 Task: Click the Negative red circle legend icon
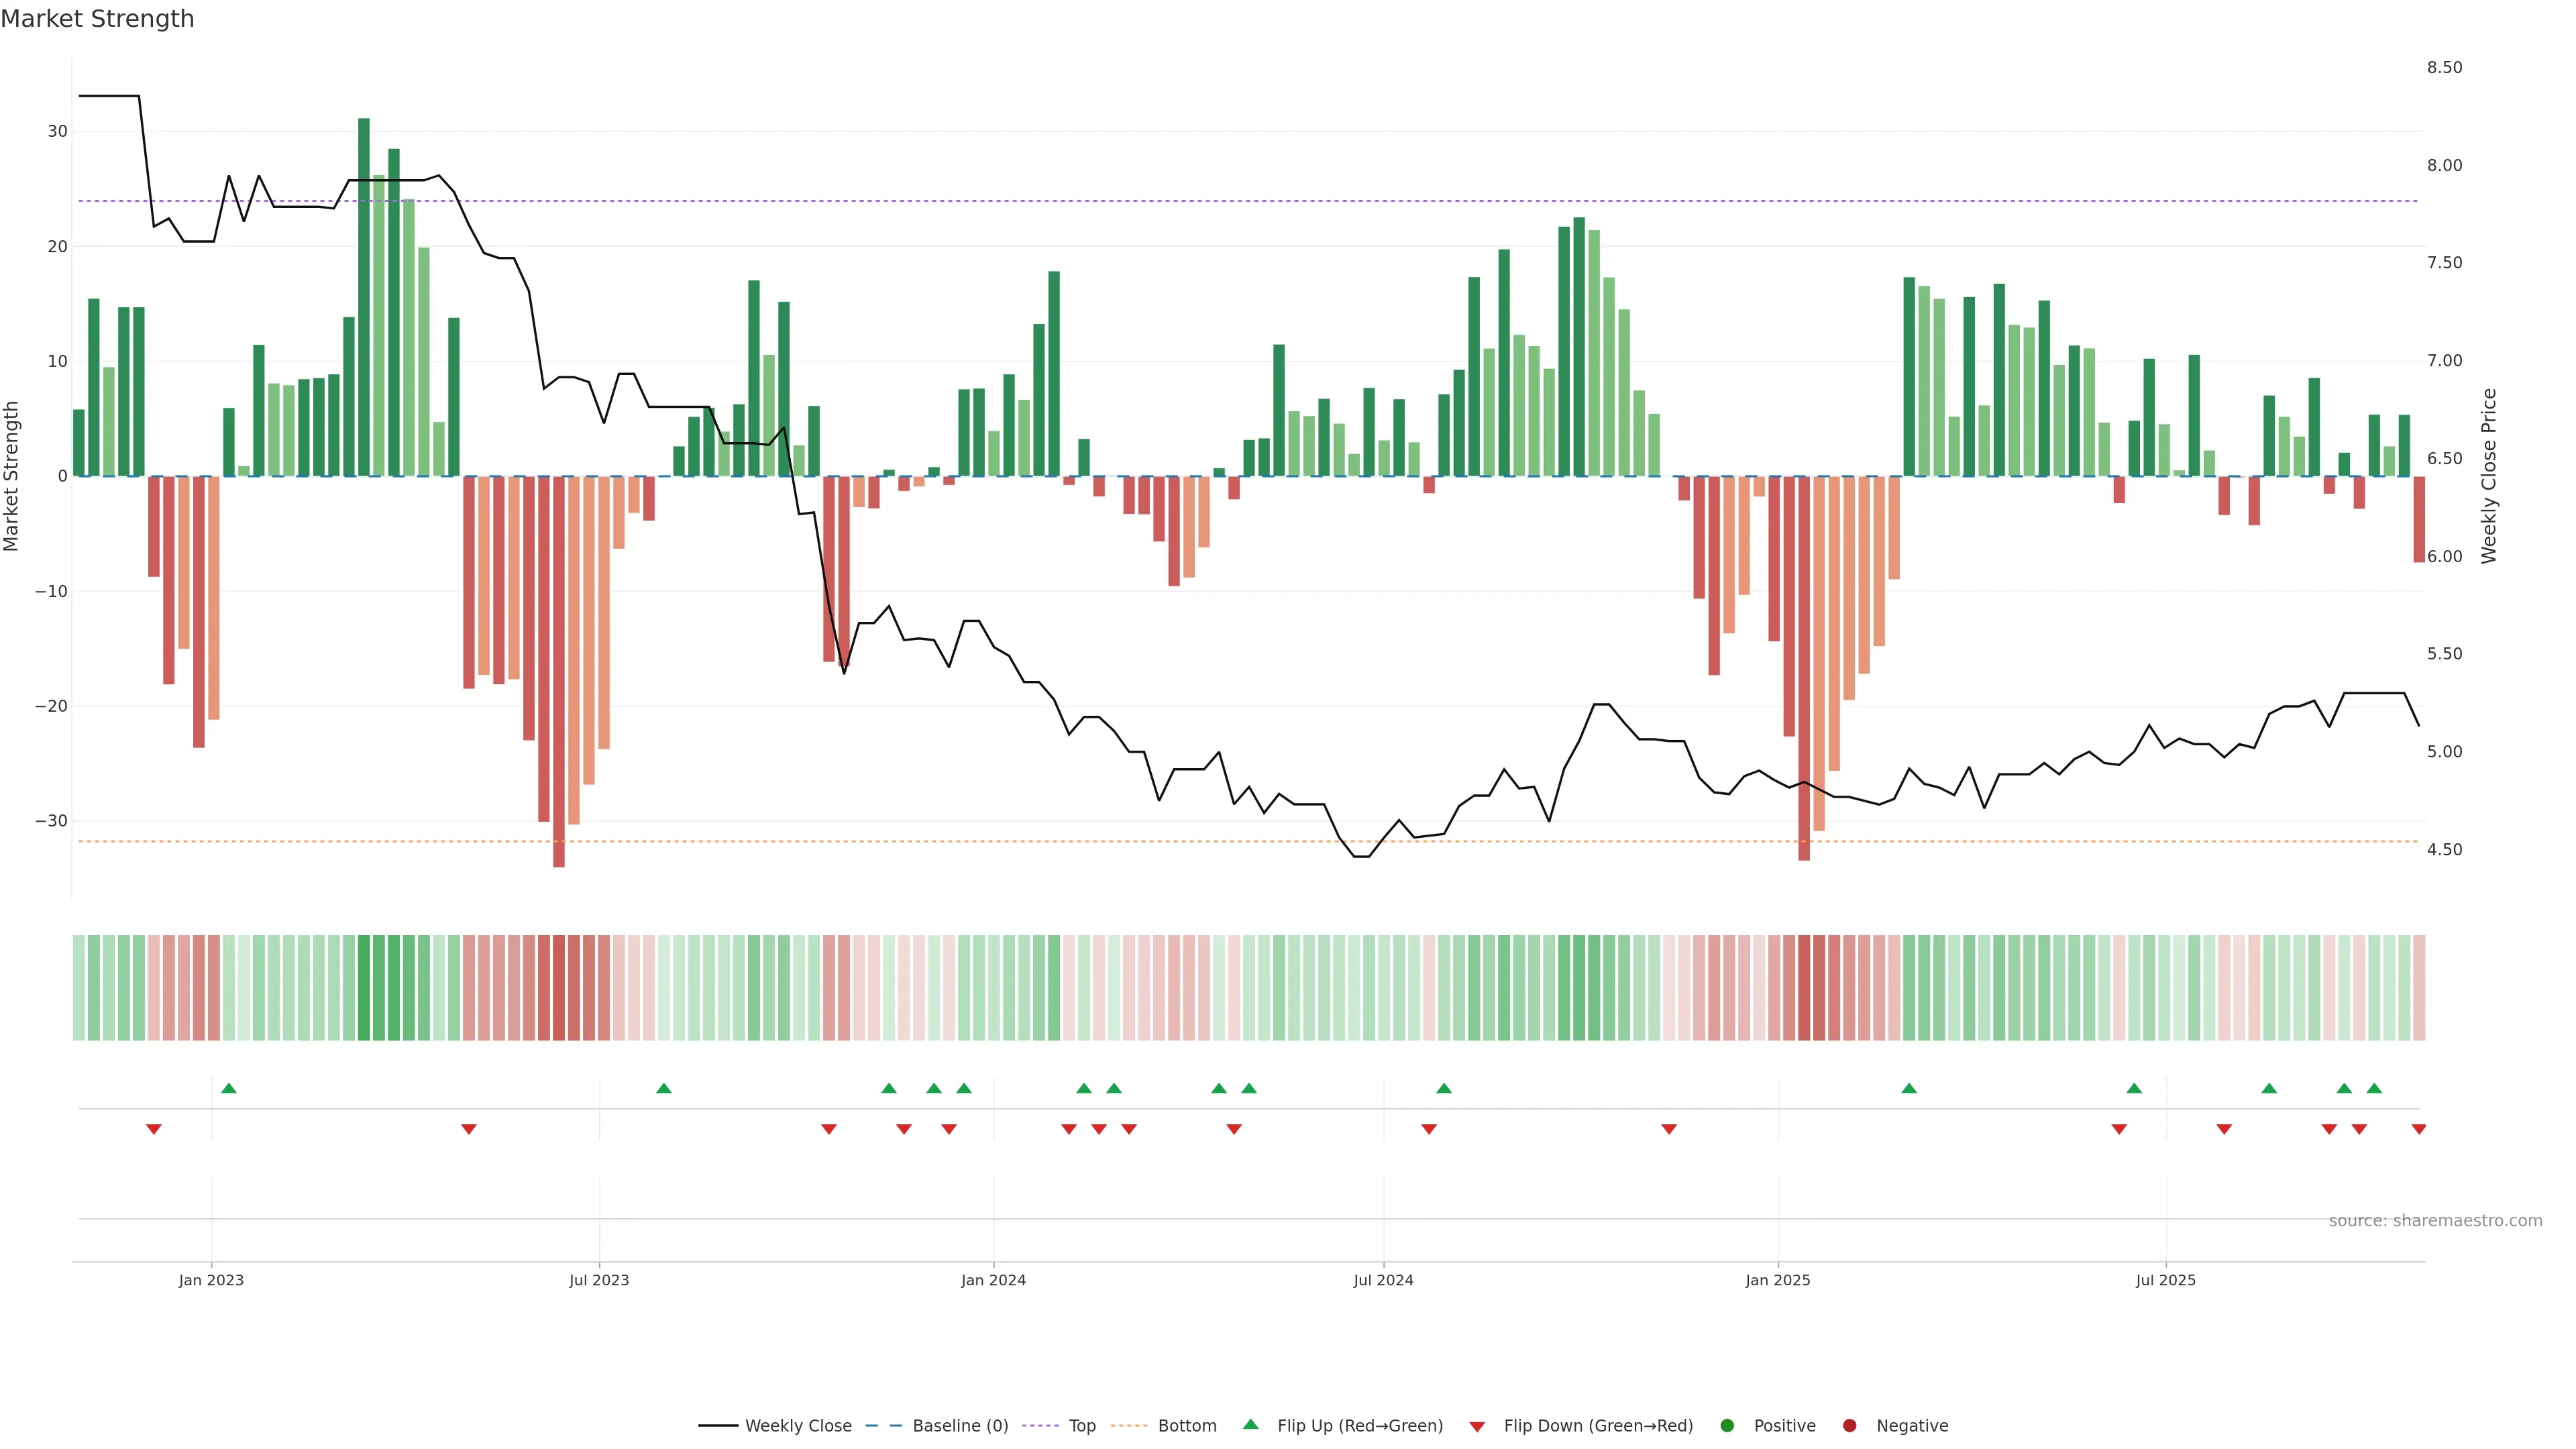coord(1849,1425)
